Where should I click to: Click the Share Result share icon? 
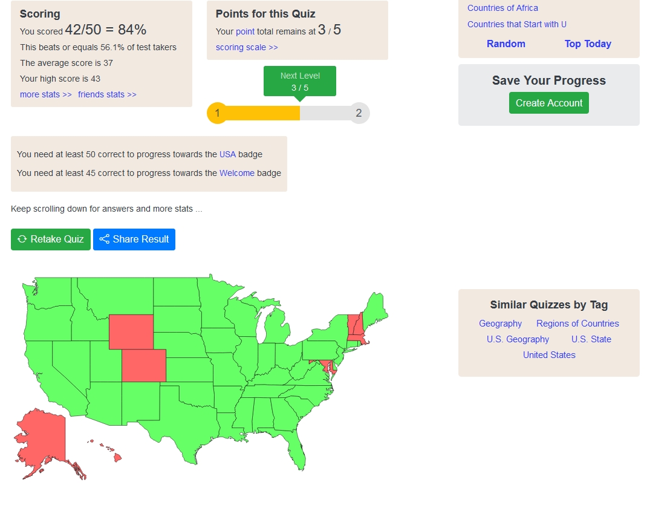pyautogui.click(x=105, y=239)
